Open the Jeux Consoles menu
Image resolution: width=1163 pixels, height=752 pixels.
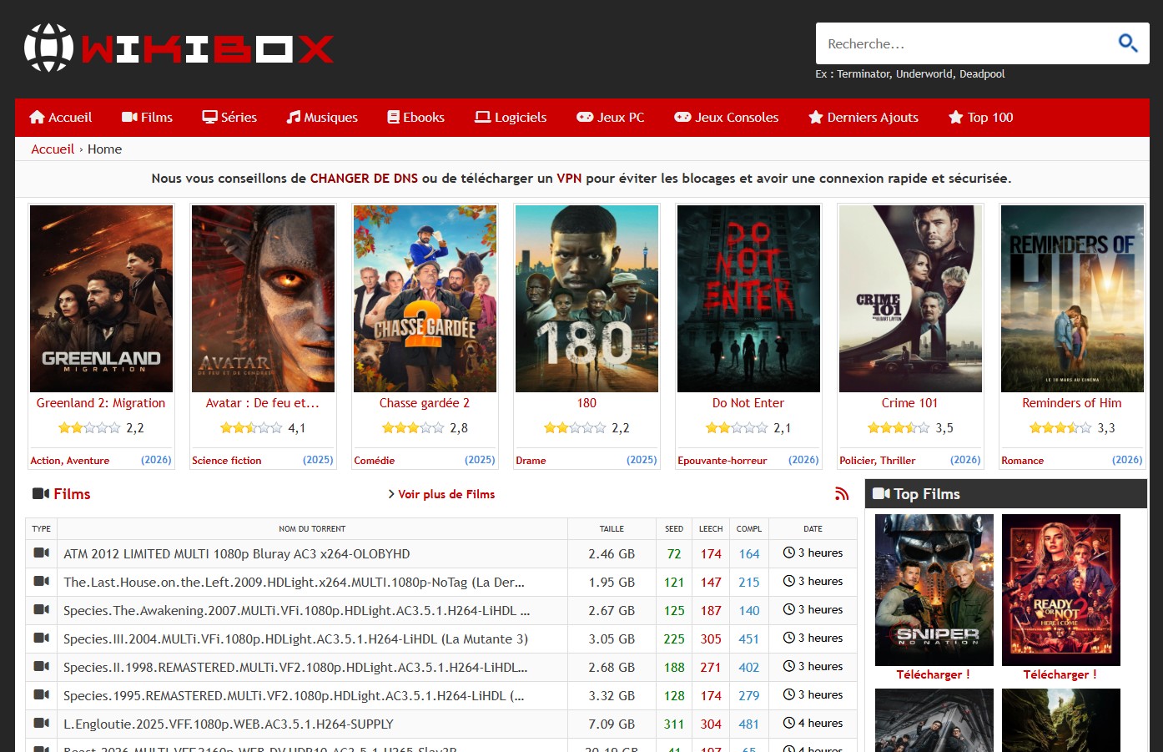click(727, 118)
